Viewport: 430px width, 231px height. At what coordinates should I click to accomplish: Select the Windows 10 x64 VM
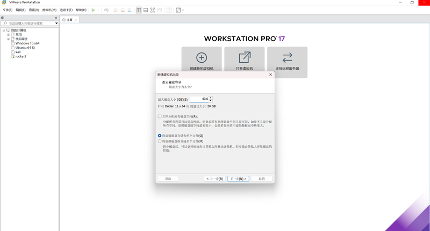coord(27,43)
